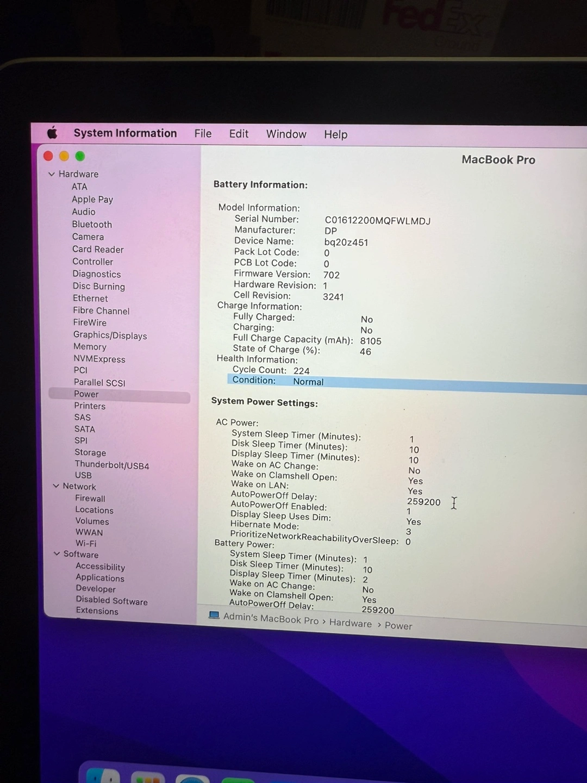Open the System Information menu
The image size is (587, 783).
pyautogui.click(x=125, y=133)
